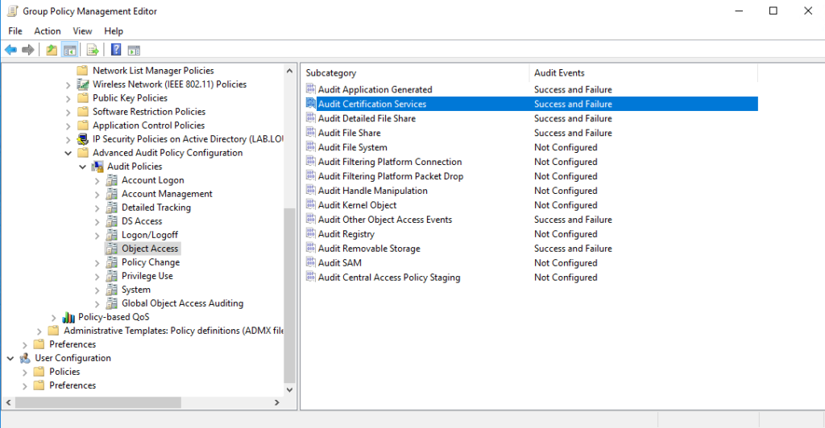
Task: Click the Account Logon category icon
Action: 111,180
